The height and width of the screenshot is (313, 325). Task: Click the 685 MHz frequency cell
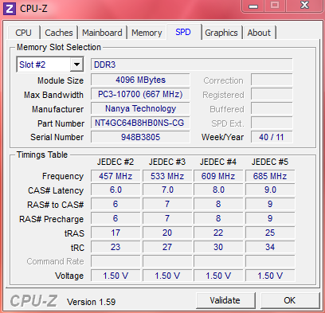(270, 176)
